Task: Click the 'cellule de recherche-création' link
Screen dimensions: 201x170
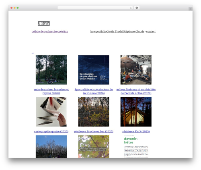Action: [x=50, y=31]
